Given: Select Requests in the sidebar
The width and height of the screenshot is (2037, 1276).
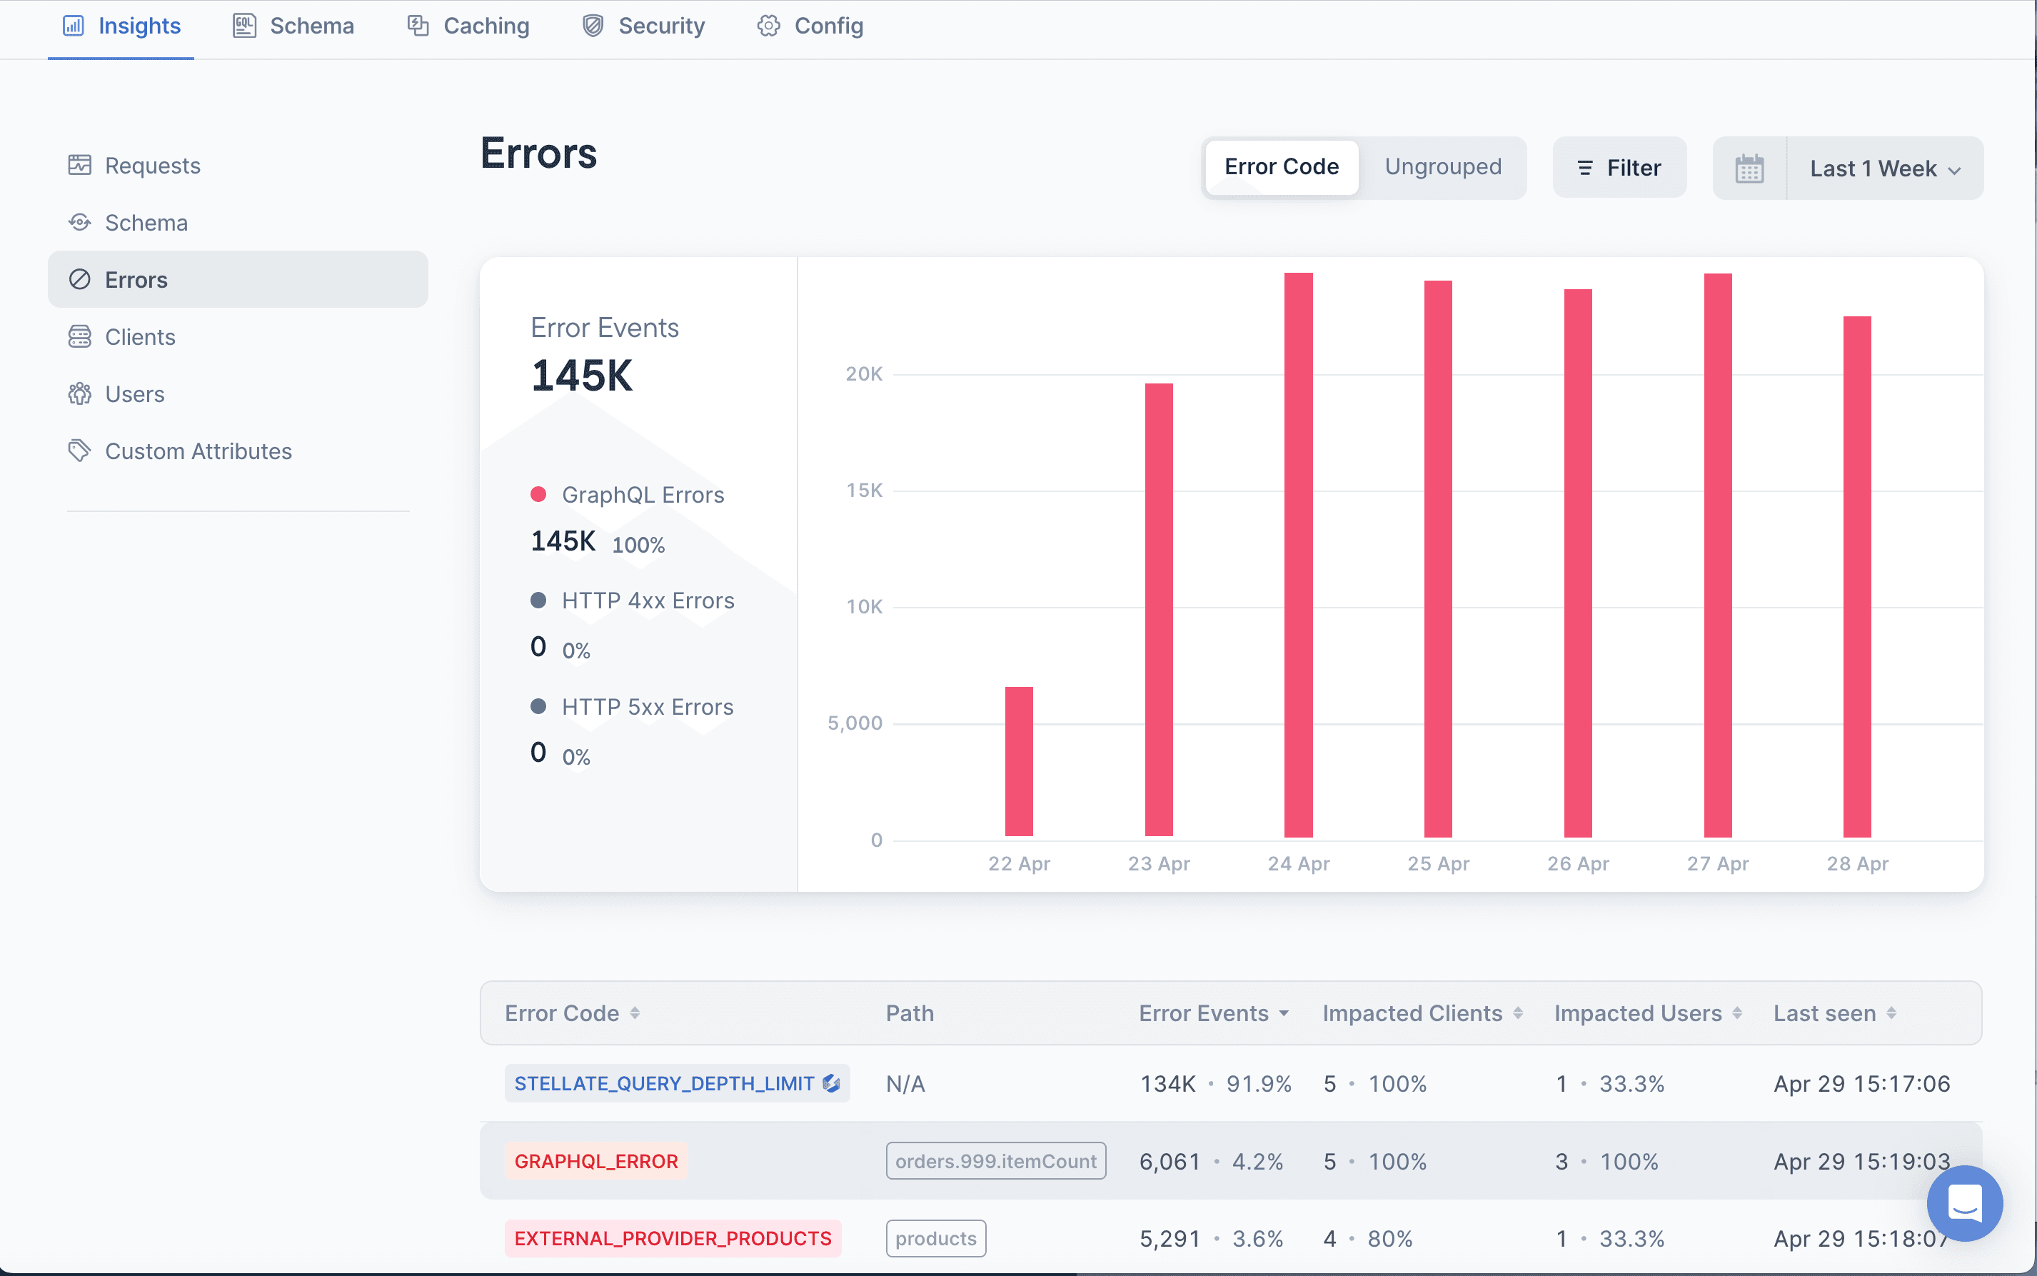Looking at the screenshot, I should pyautogui.click(x=152, y=166).
